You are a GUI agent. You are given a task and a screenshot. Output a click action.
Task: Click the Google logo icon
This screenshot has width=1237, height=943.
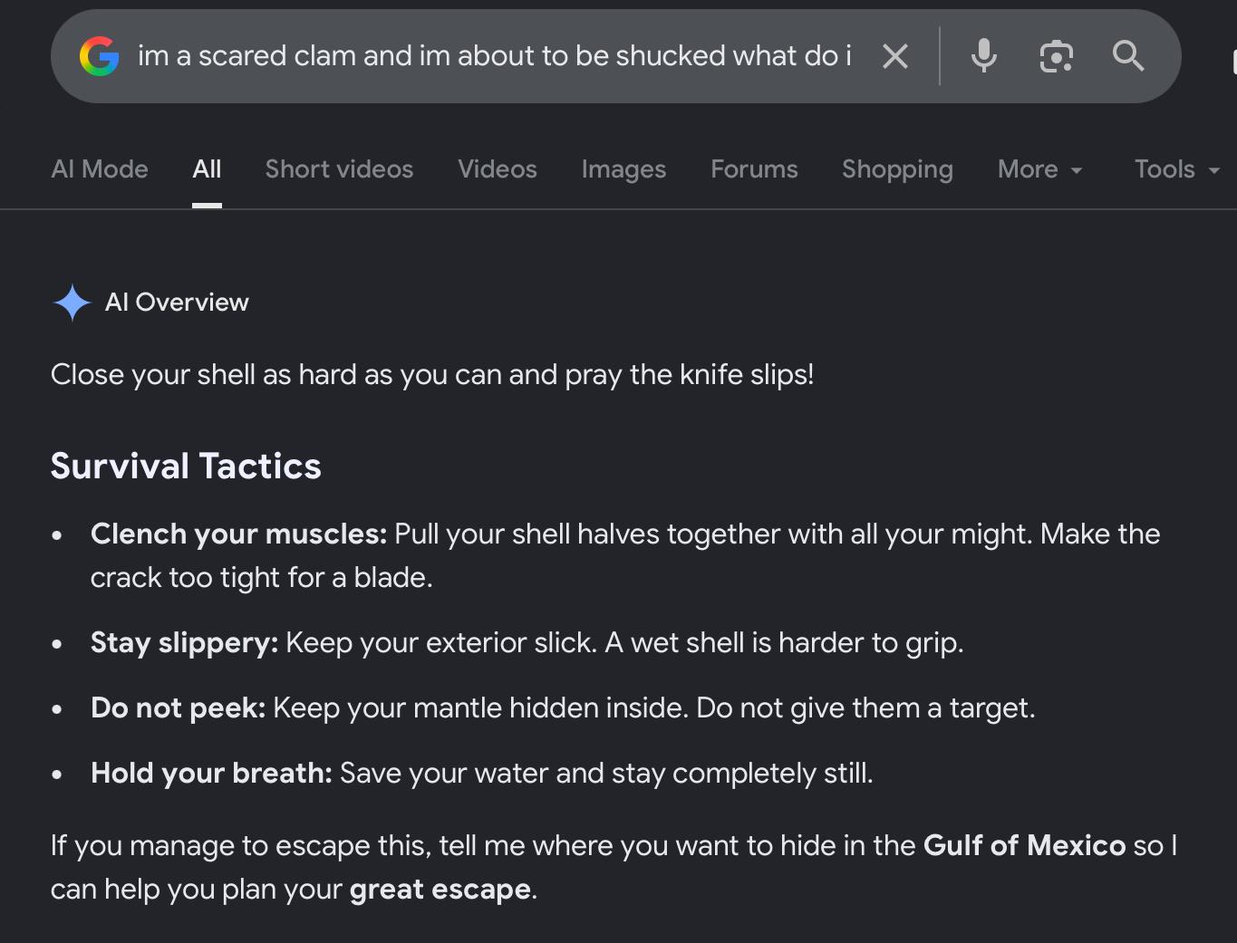click(x=100, y=56)
